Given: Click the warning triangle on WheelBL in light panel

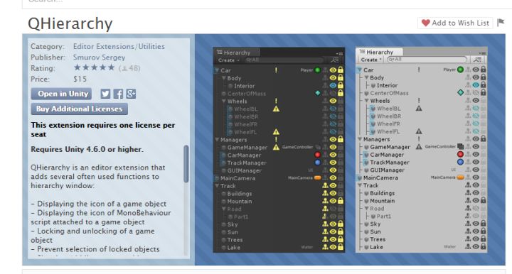Looking at the screenshot, I should tap(419, 109).
